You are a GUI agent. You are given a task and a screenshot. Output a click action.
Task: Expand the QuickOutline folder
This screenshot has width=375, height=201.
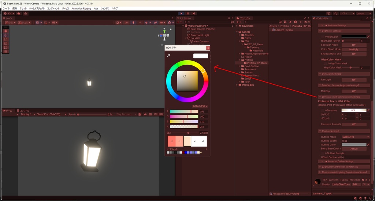[x=240, y=66]
